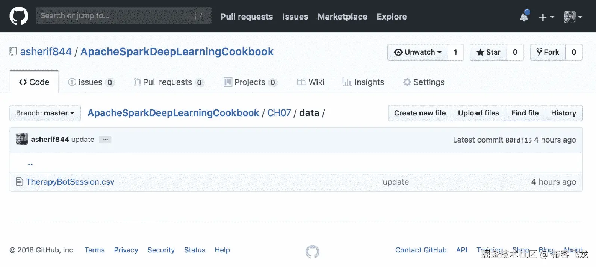Open the TherapyBotSession.csv file link

coord(70,182)
